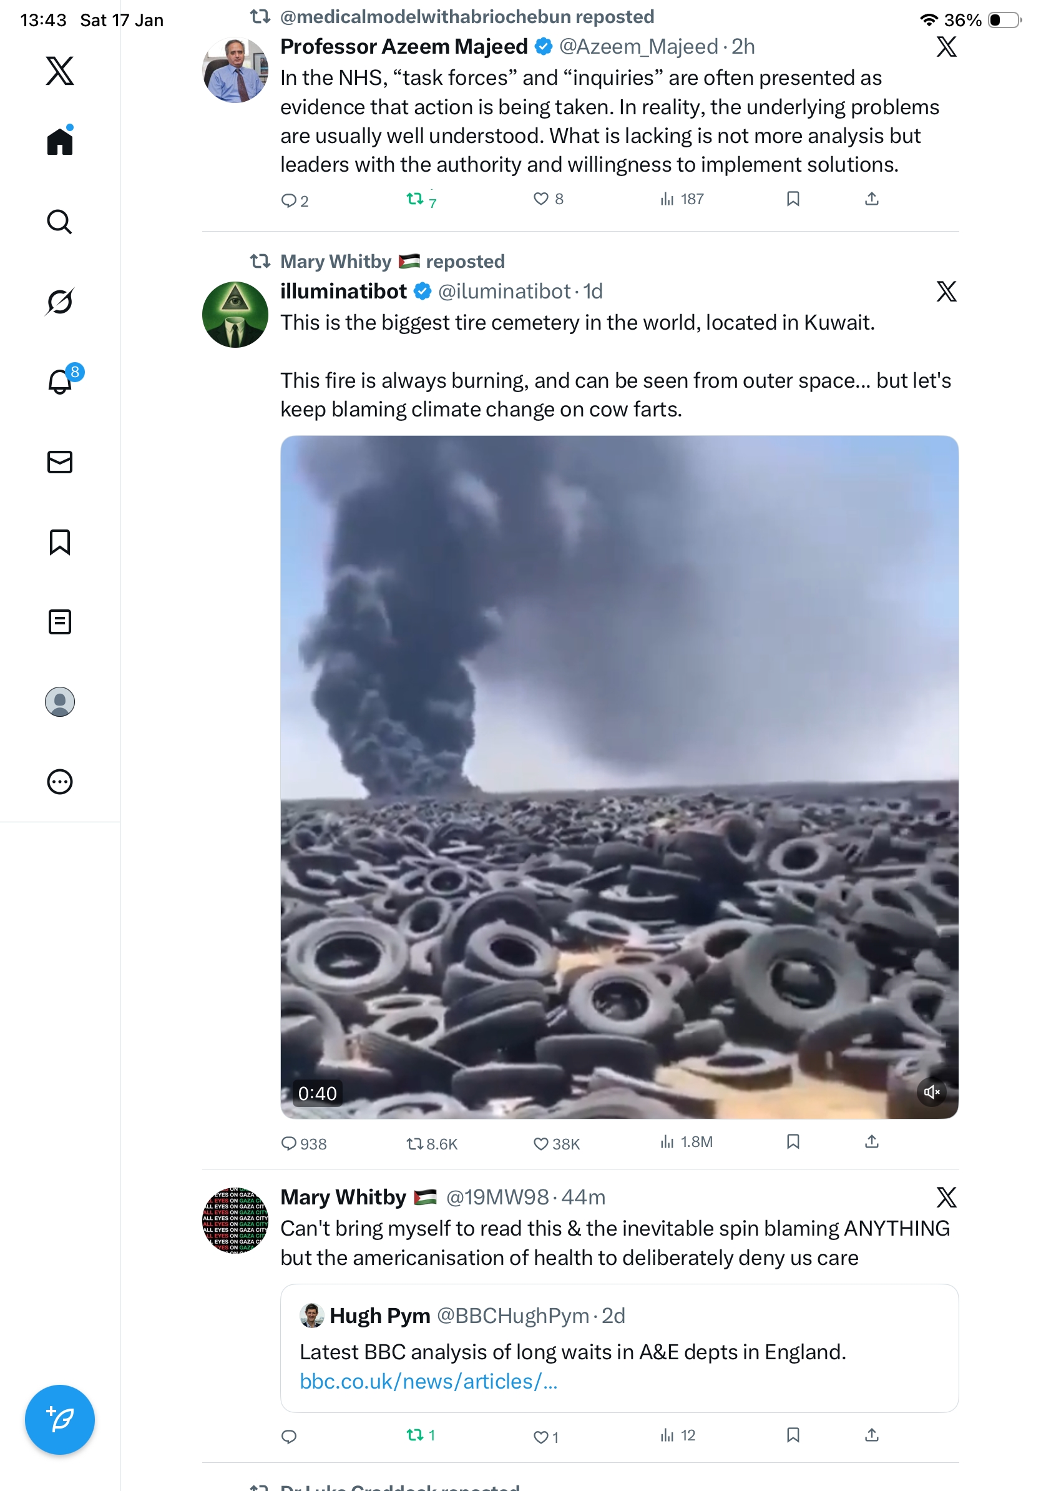Viewport: 1041px width, 1491px height.
Task: Bookmark Professor Azeem Majeed's post
Action: [x=793, y=199]
